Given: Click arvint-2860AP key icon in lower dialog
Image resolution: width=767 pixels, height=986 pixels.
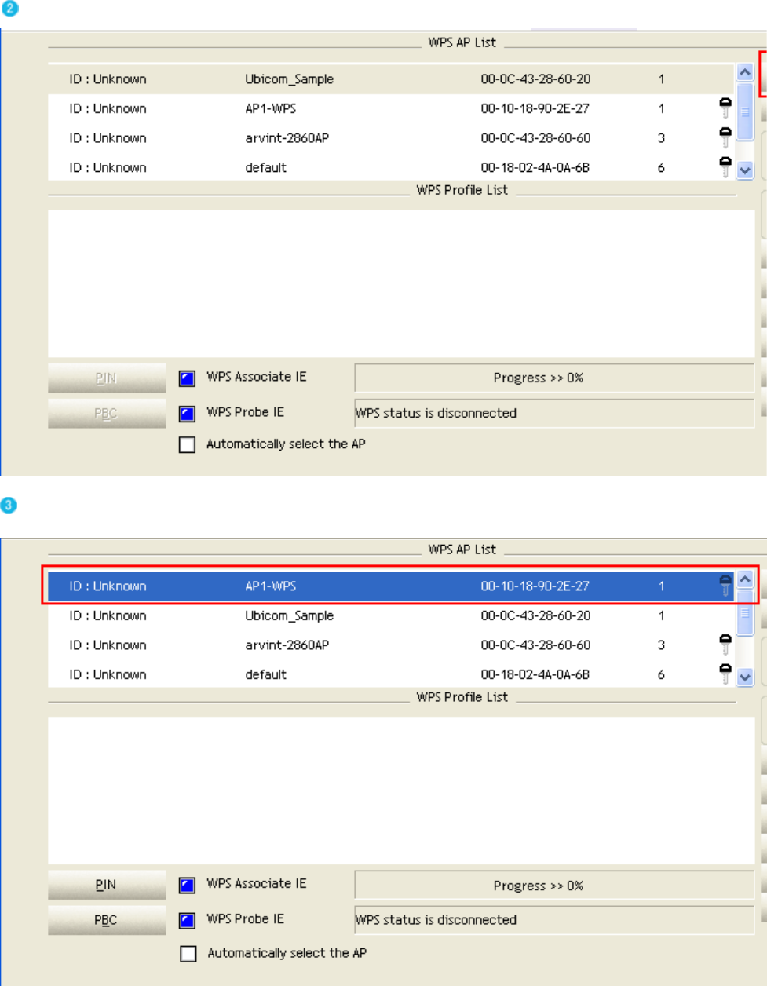Looking at the screenshot, I should pyautogui.click(x=725, y=645).
